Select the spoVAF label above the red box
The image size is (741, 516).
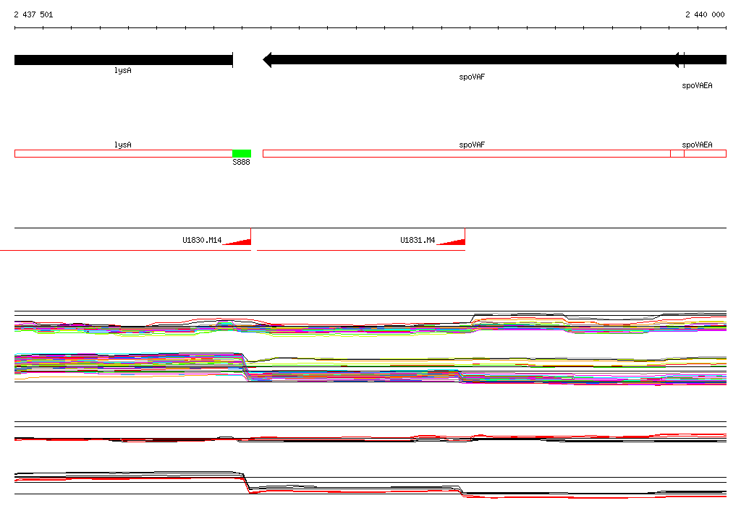pyautogui.click(x=472, y=145)
